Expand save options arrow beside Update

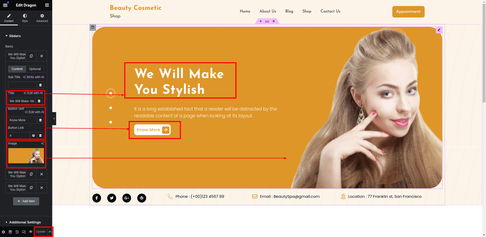(50, 232)
